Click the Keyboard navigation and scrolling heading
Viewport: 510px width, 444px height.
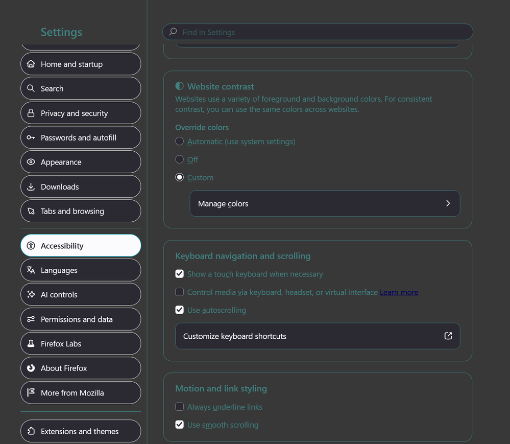point(243,256)
